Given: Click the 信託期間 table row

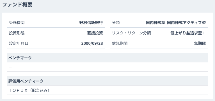Looking at the screenshot, I should click(x=159, y=43).
